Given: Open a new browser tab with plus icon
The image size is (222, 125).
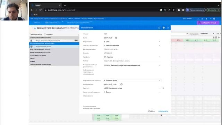Looking at the screenshot, I should click(65, 6).
